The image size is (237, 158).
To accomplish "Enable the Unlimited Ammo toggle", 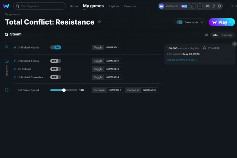I will (56, 61).
